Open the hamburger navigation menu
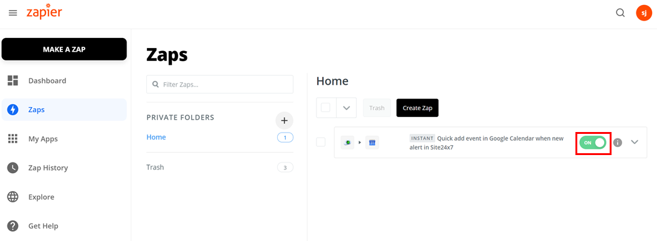The width and height of the screenshot is (657, 241). pyautogui.click(x=13, y=13)
